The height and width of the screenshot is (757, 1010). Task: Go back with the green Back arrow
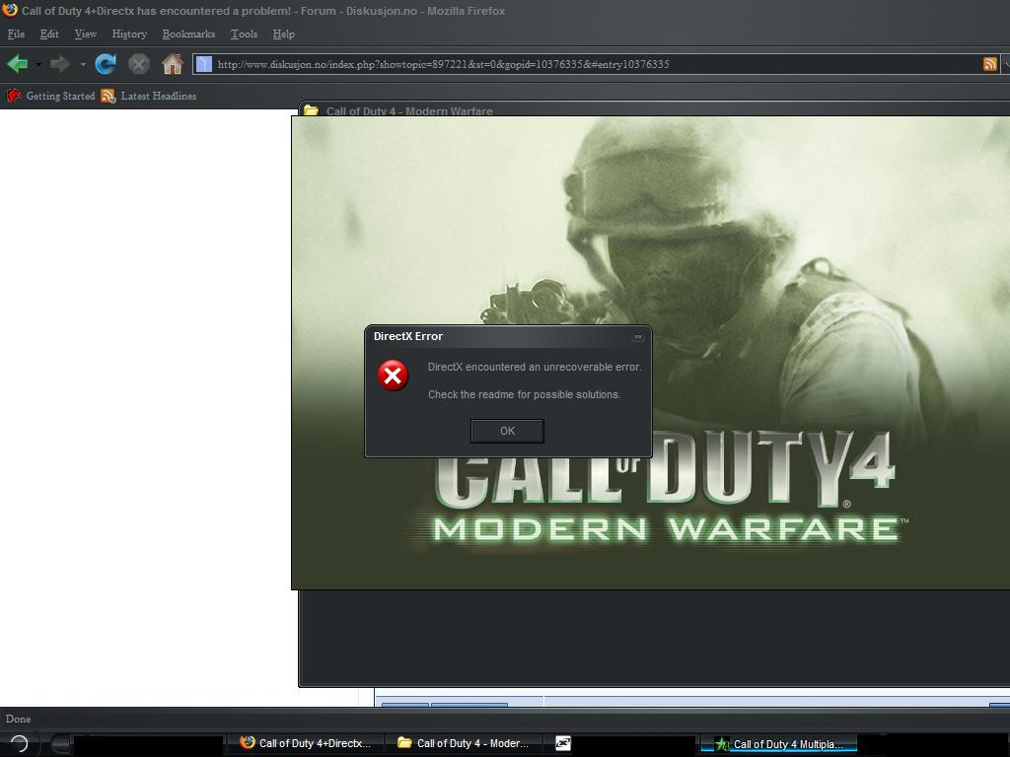point(18,64)
